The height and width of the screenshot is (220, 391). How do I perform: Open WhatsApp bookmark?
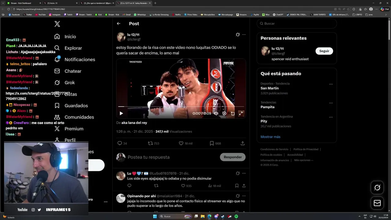tap(140, 15)
